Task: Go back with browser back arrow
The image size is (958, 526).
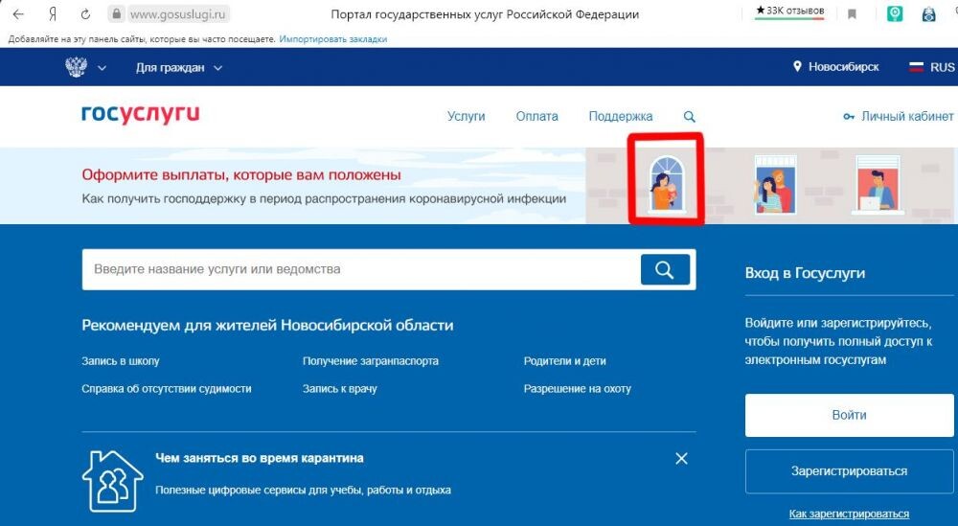Action: [18, 13]
